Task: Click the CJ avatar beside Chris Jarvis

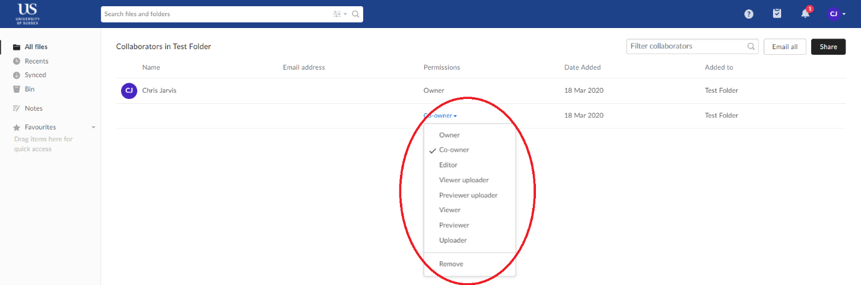Action: [129, 91]
